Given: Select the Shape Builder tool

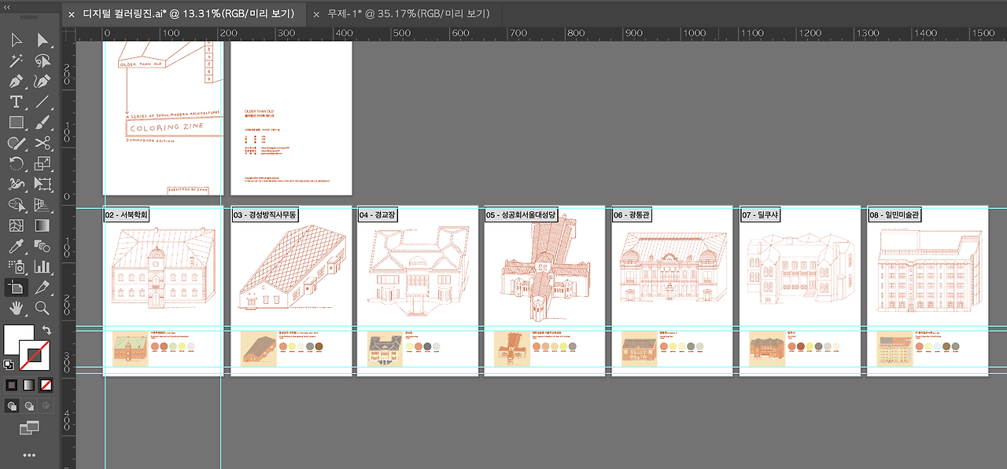Looking at the screenshot, I should pyautogui.click(x=16, y=205).
